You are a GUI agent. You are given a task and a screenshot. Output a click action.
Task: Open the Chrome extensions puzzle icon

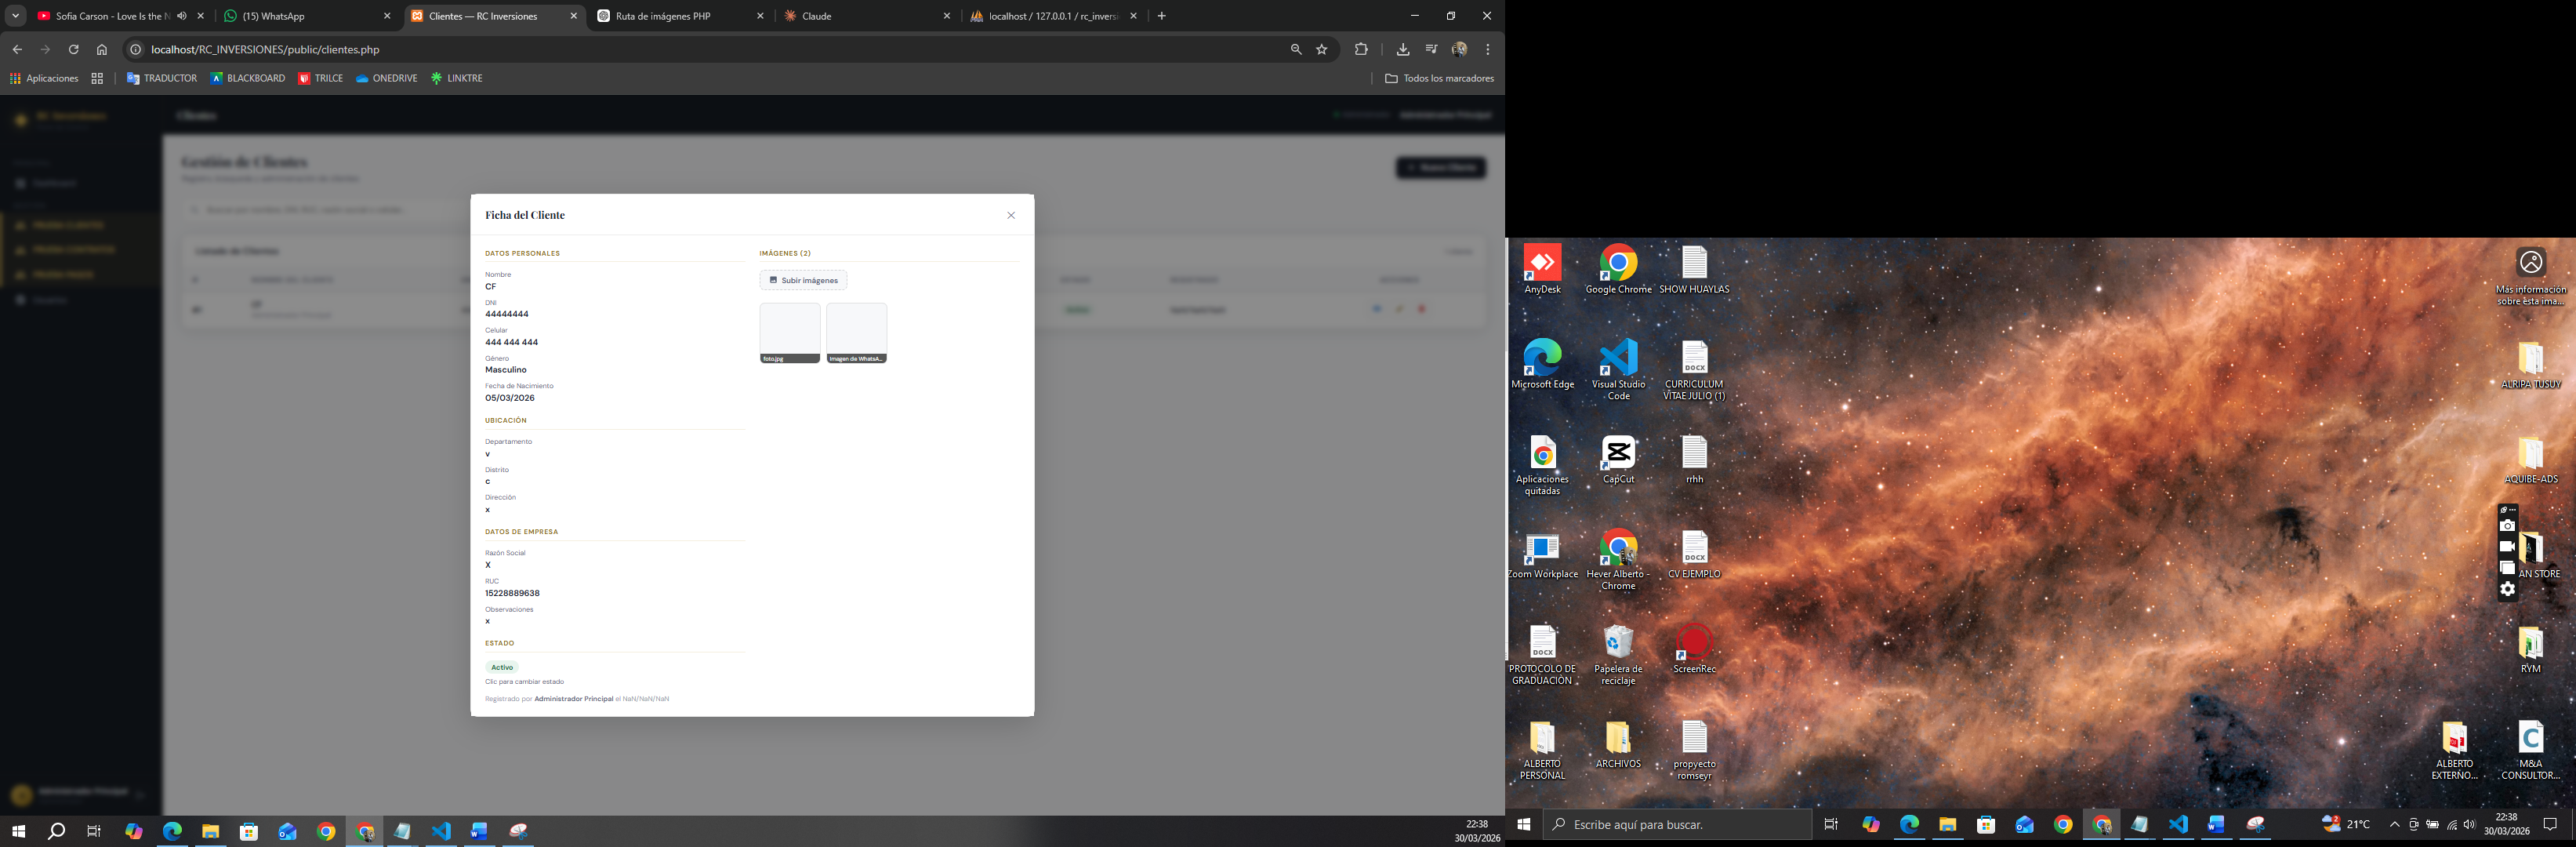coord(1361,49)
